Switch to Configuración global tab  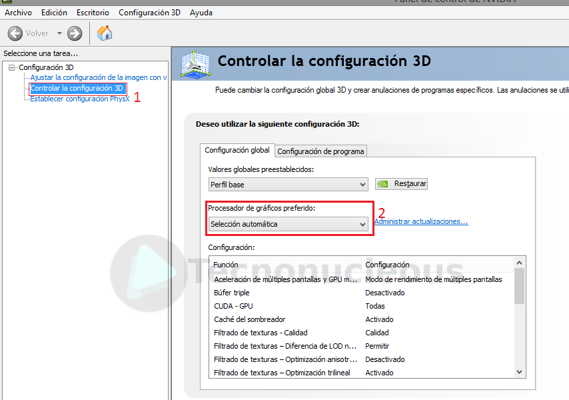(237, 150)
